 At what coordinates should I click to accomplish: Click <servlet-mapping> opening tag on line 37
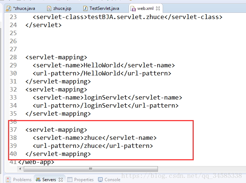56,130
